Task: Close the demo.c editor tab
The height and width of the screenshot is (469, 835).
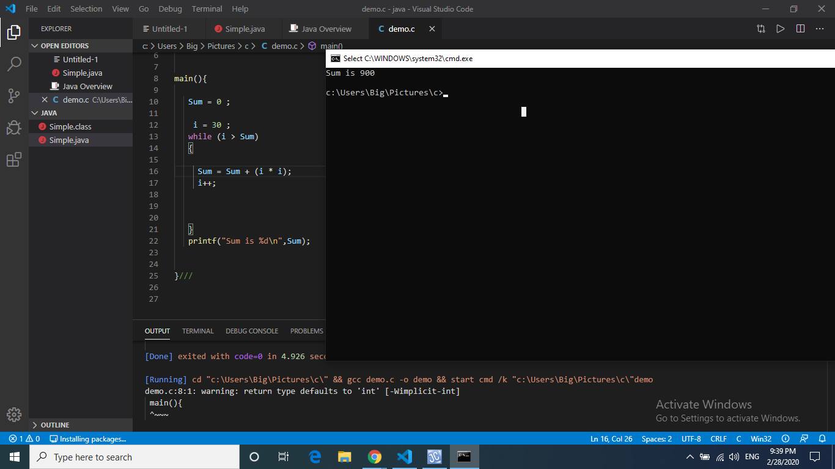Action: click(x=432, y=29)
